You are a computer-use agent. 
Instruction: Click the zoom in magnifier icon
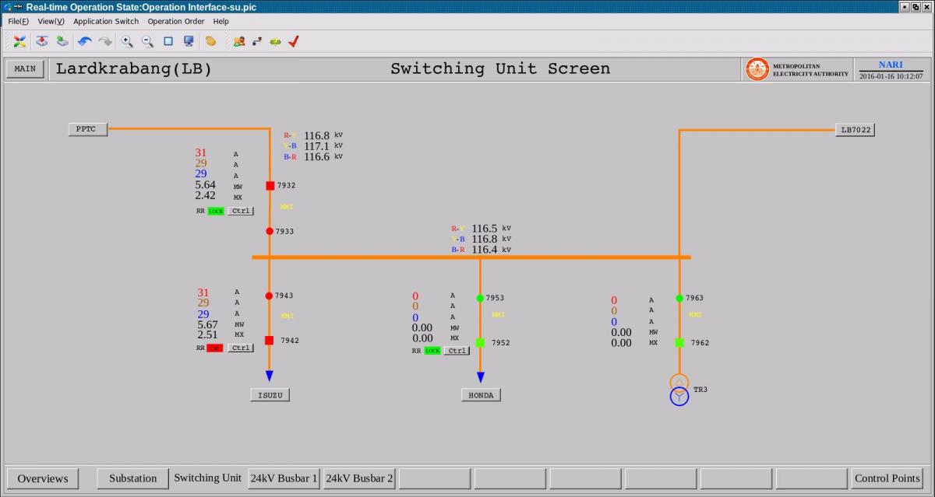[126, 41]
